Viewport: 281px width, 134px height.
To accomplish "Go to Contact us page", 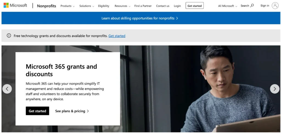I will tap(162, 6).
